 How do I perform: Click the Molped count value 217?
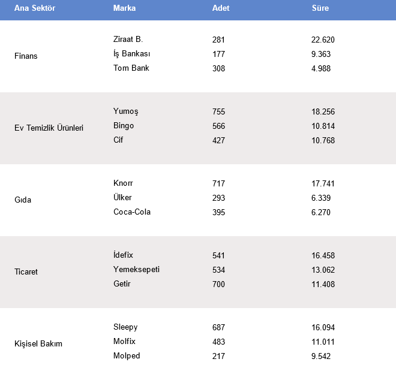[x=218, y=356]
